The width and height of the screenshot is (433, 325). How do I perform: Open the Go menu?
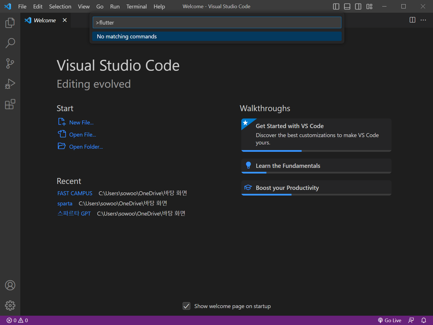(x=100, y=6)
